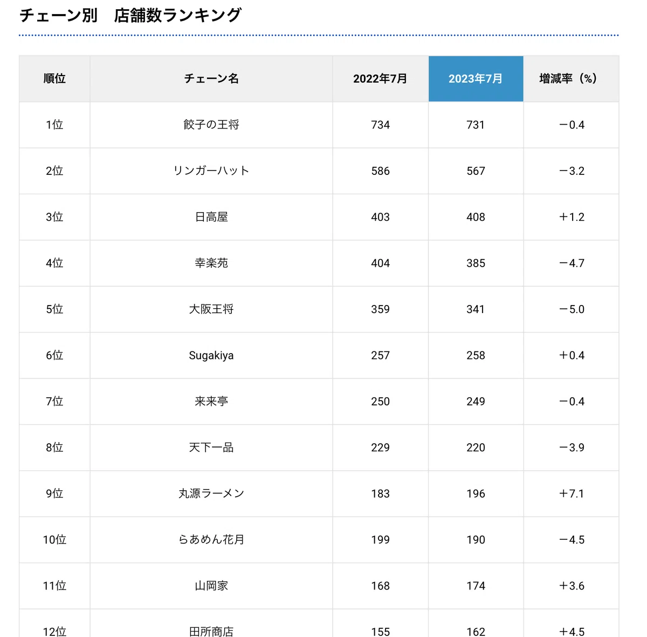Select the 日高屋 row name

pos(211,217)
